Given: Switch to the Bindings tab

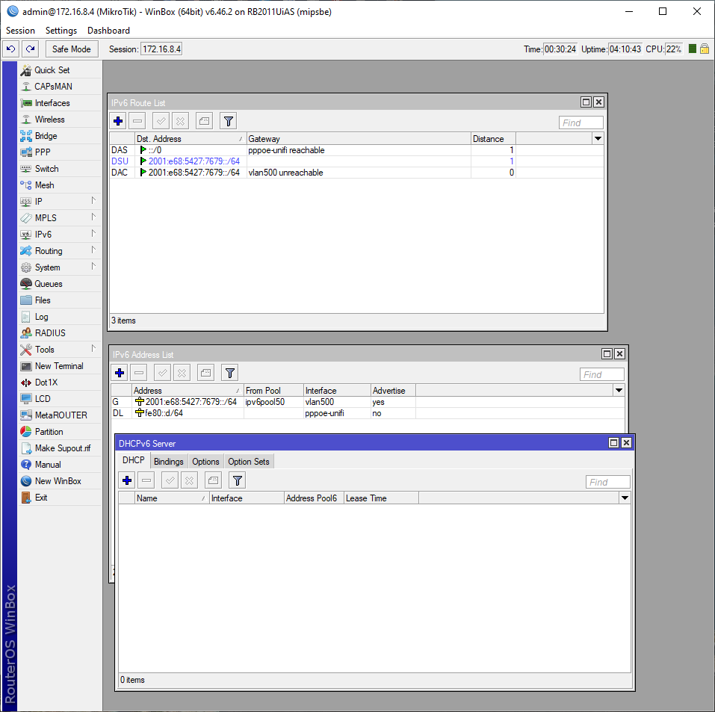Looking at the screenshot, I should click(168, 462).
